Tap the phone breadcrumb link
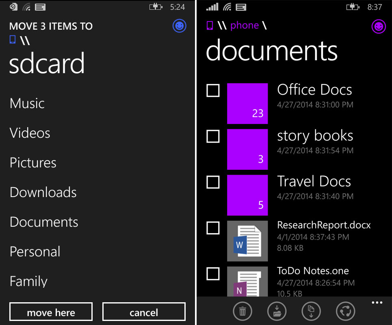The height and width of the screenshot is (325, 392). coord(244,26)
